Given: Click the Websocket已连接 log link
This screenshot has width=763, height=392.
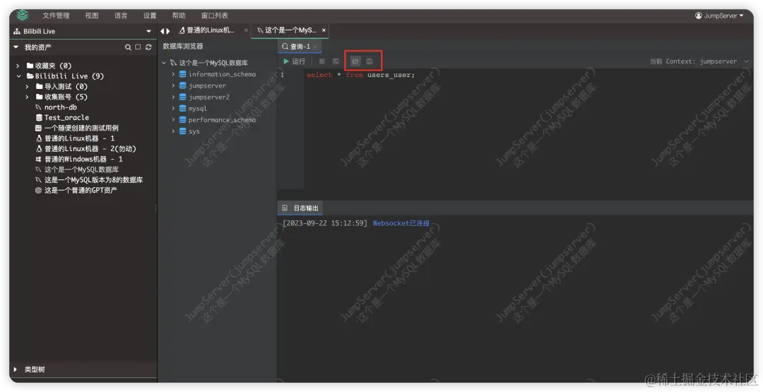Looking at the screenshot, I should (401, 223).
